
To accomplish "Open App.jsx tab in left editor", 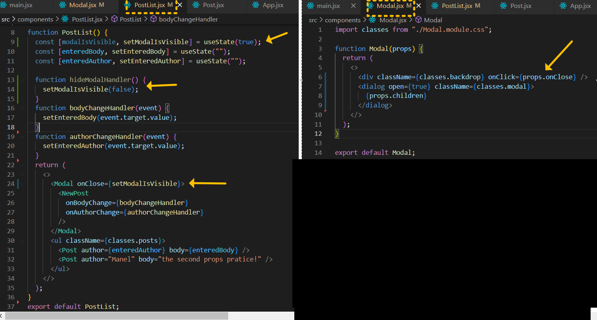I will 273,5.
